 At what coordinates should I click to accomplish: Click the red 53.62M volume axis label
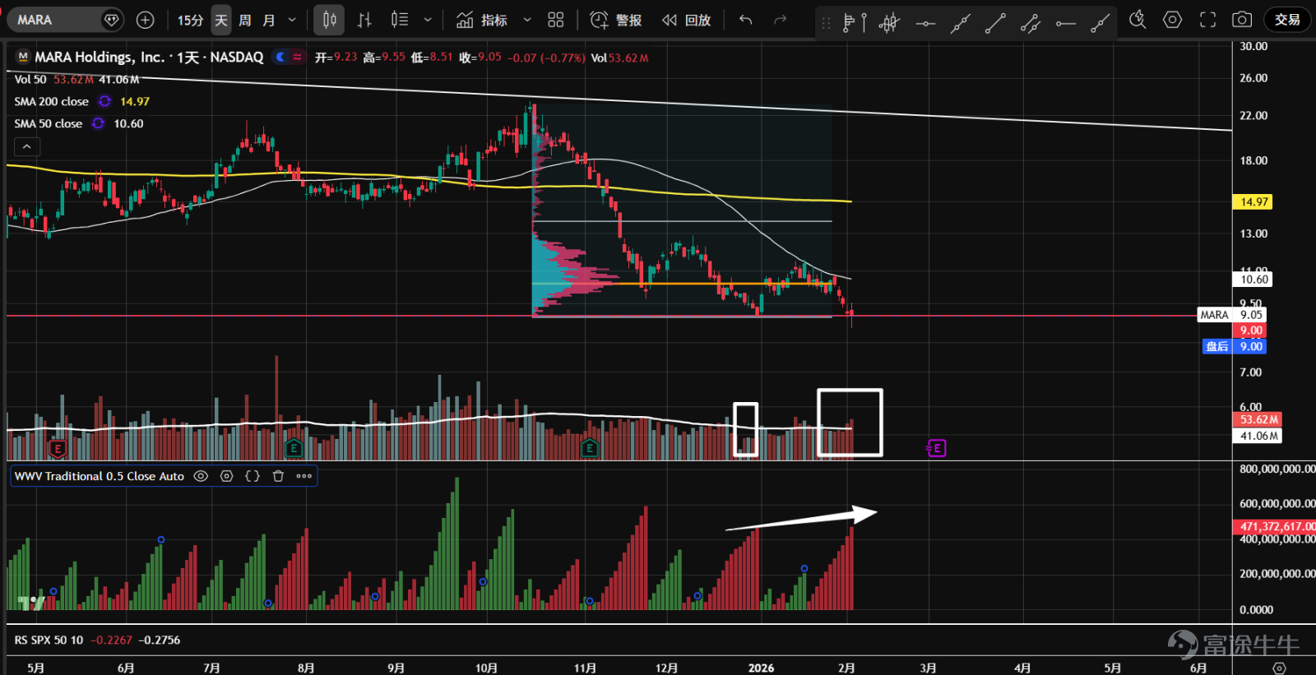point(1258,419)
